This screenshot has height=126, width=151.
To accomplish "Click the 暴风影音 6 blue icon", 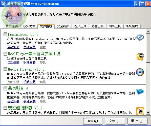I will click(140, 91).
